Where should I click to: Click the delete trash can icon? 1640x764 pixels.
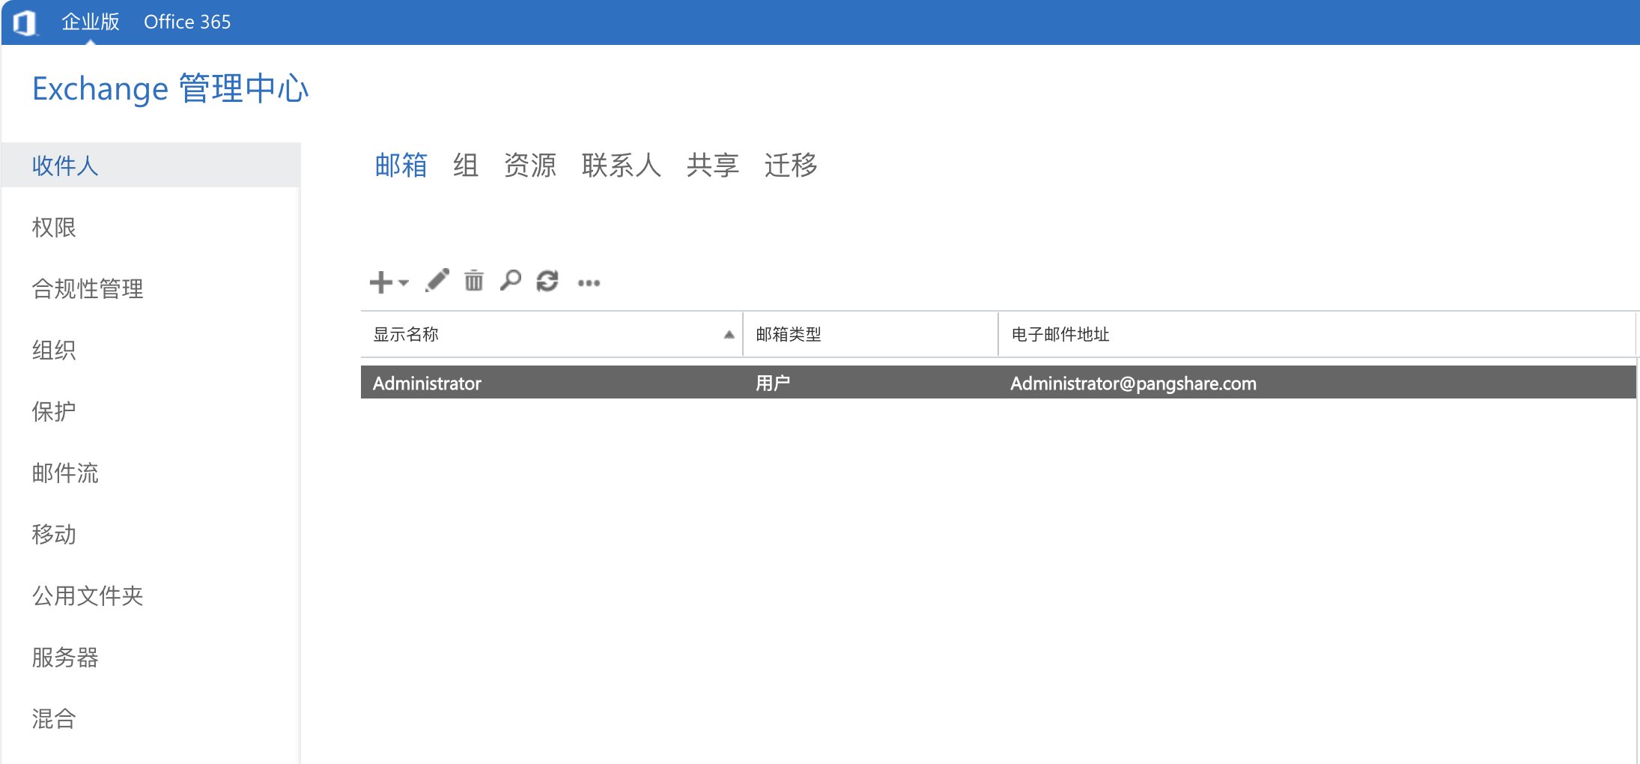474,281
